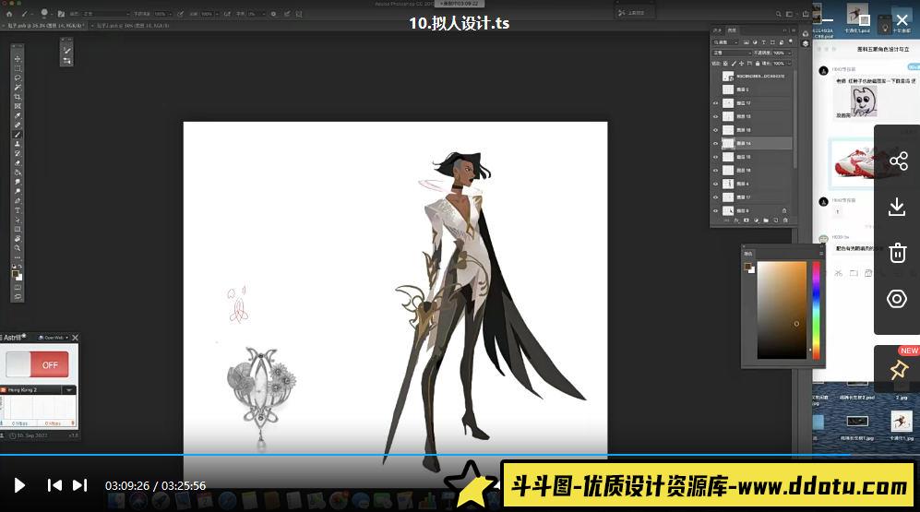
Task: Select the Brush tool
Action: pos(18,134)
